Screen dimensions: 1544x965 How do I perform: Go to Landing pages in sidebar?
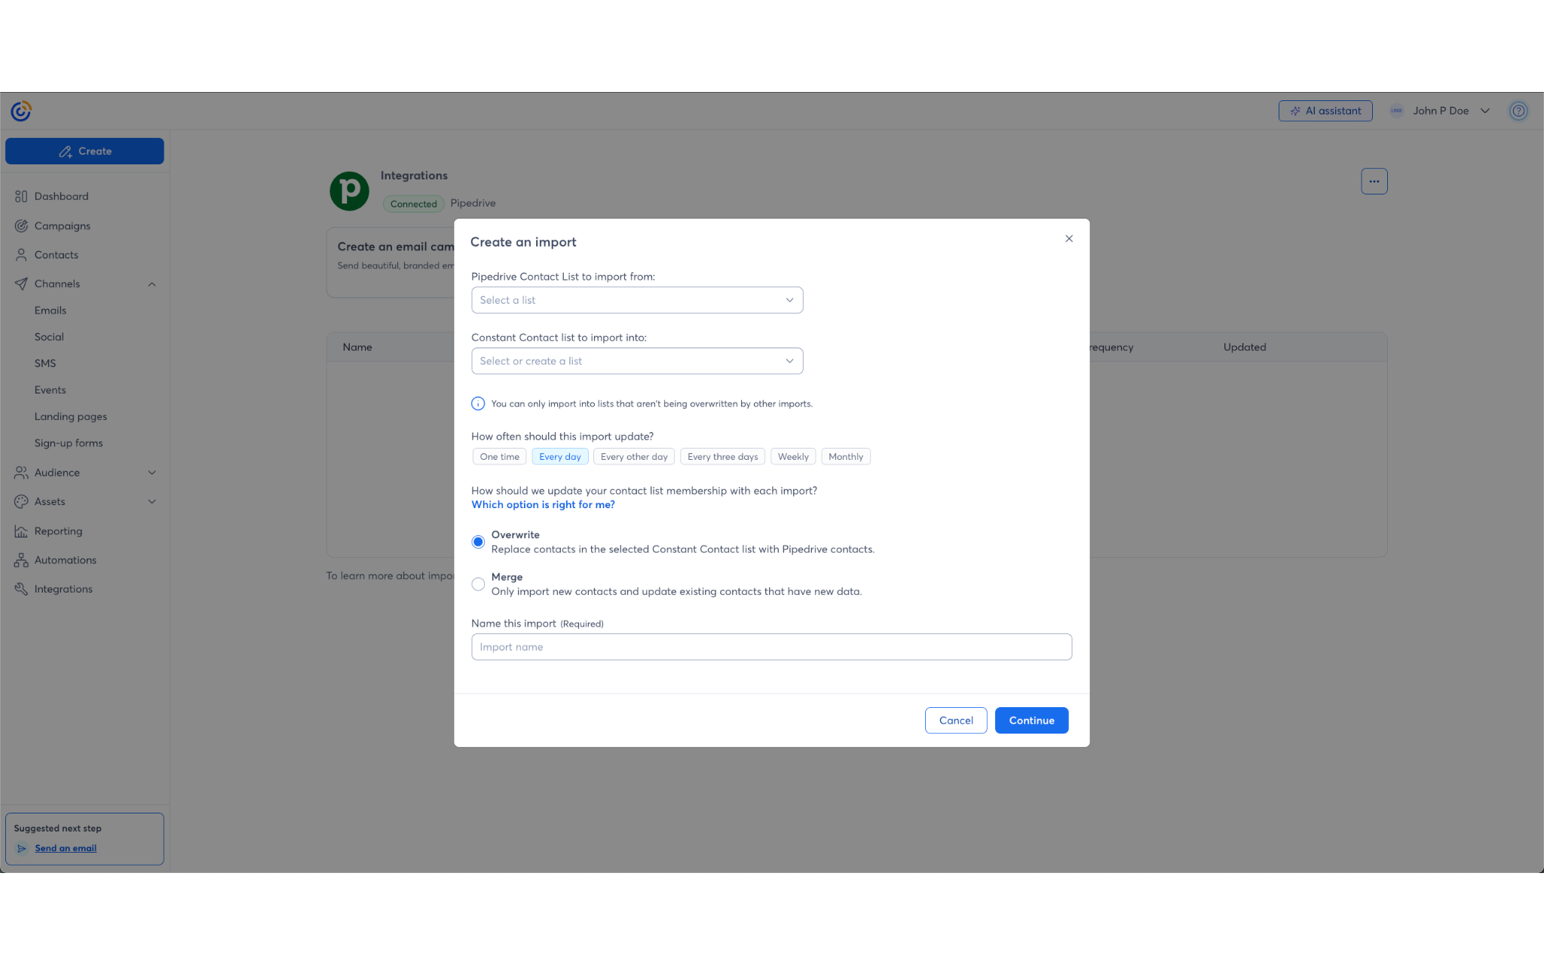[x=70, y=417]
